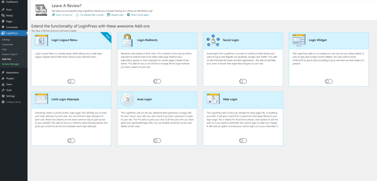
Task: Click the Never show again link
Action: (x=140, y=15)
